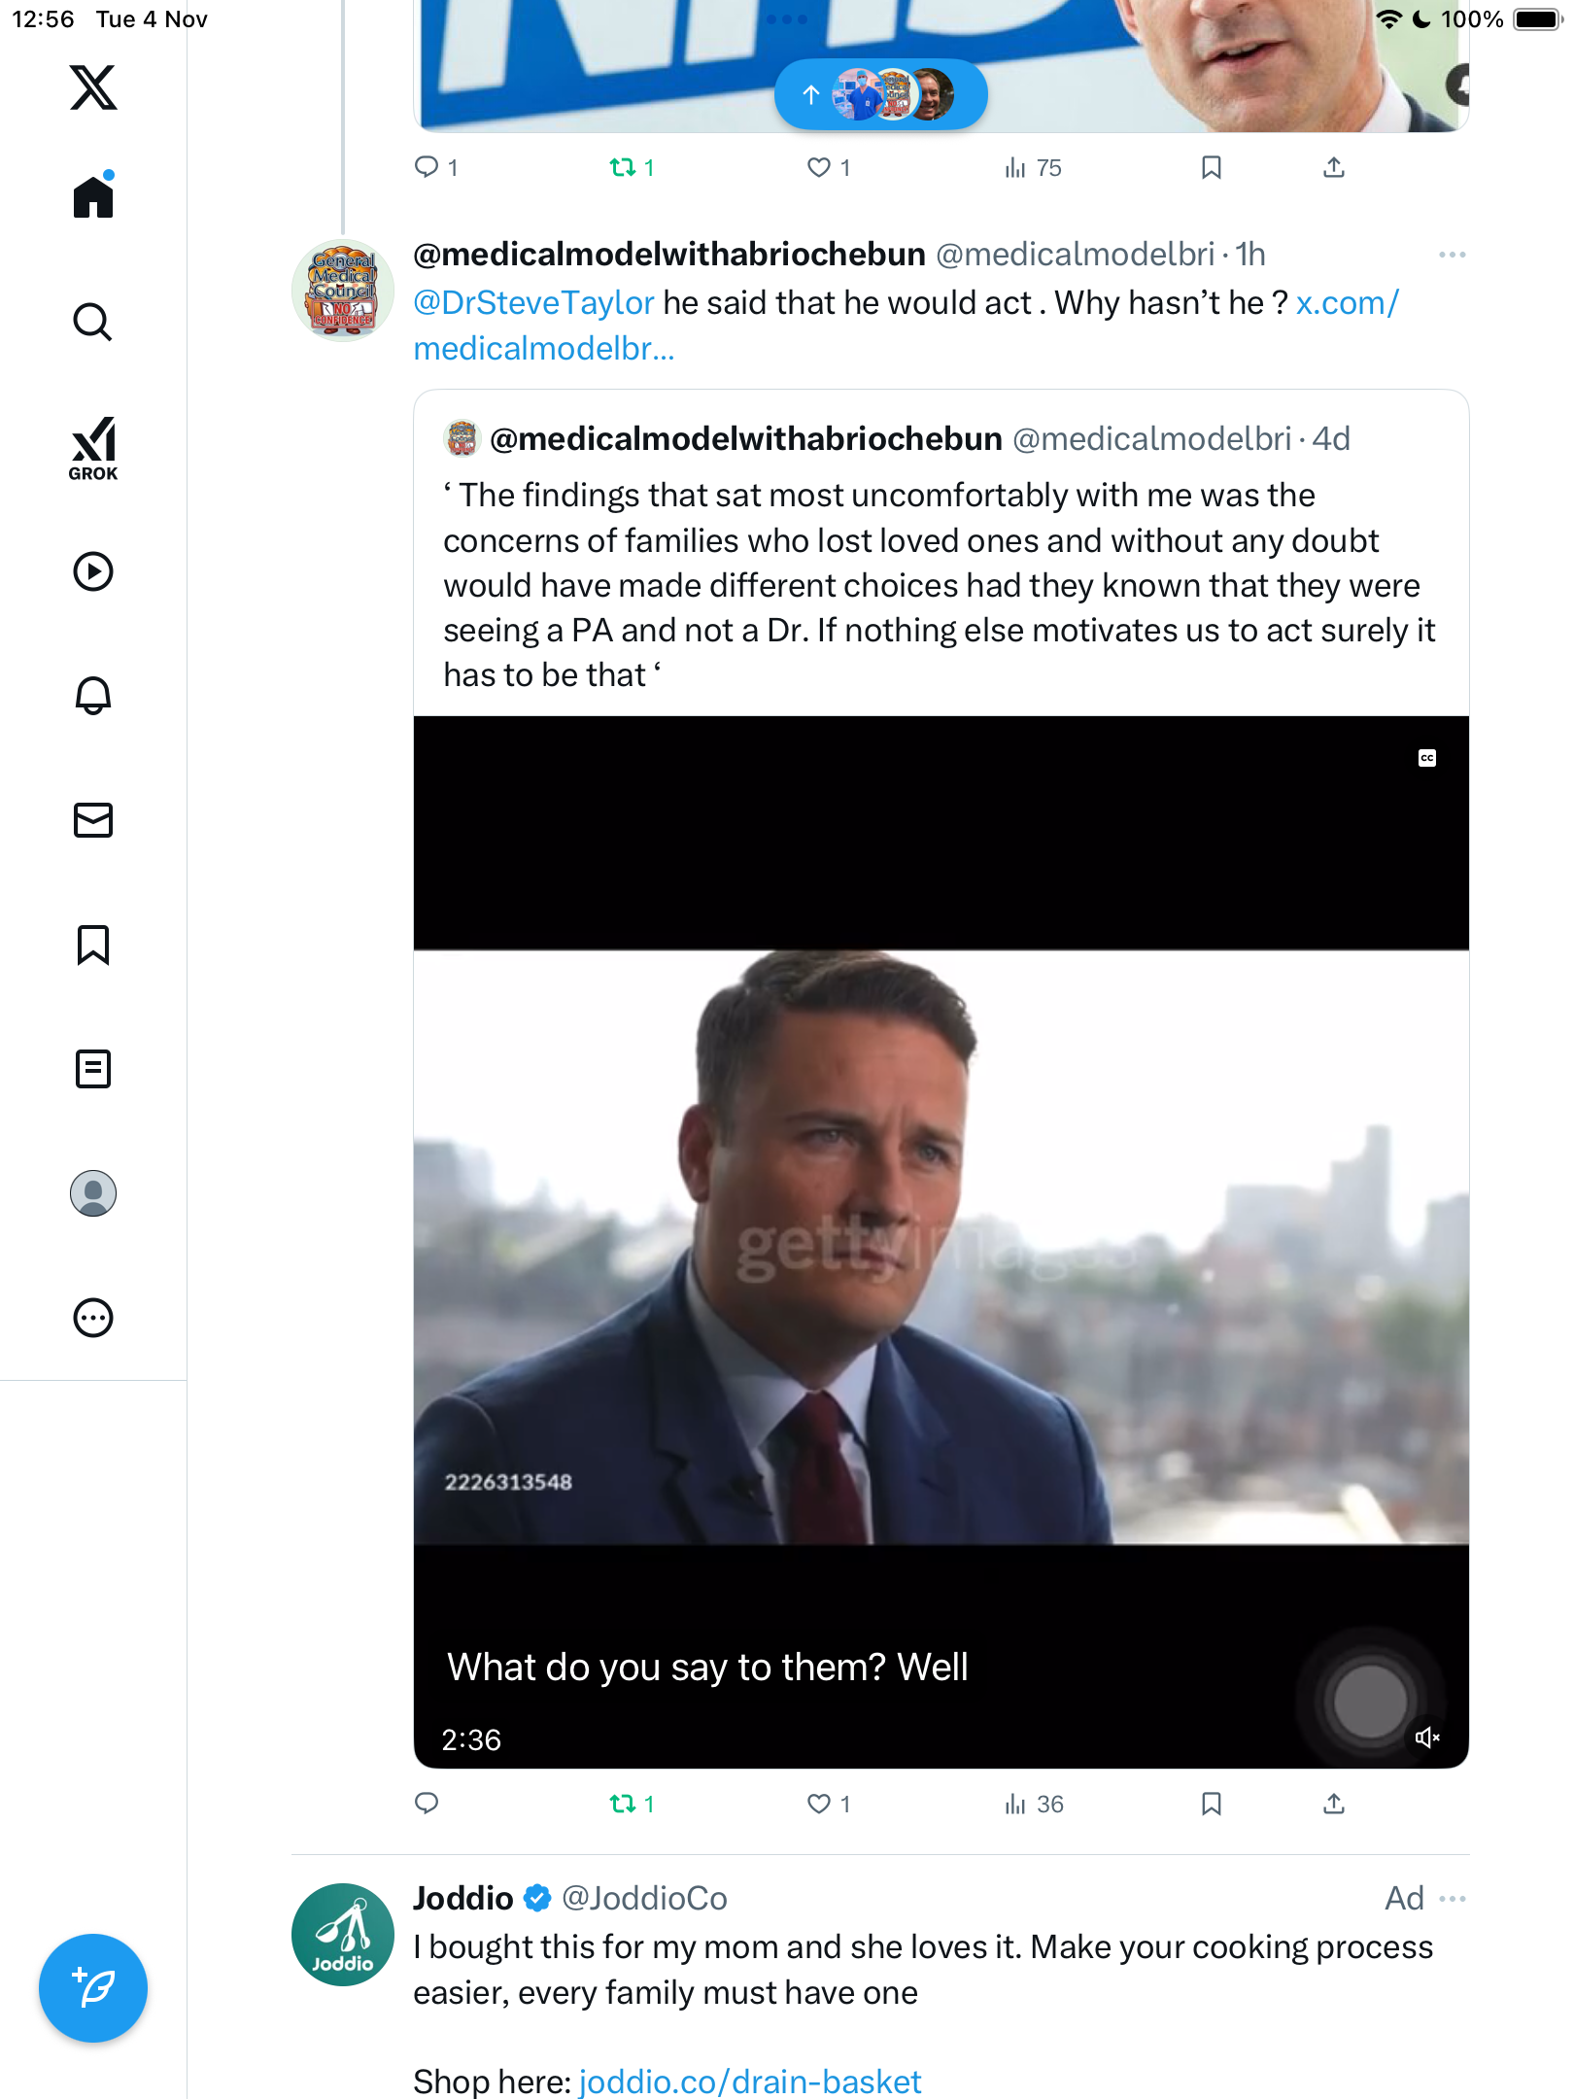Toggle closed captions on the video

coord(1427,758)
